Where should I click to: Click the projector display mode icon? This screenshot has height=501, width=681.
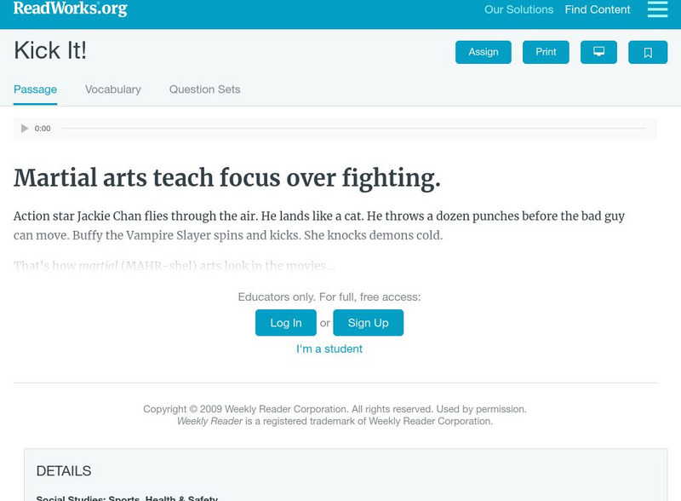(598, 52)
